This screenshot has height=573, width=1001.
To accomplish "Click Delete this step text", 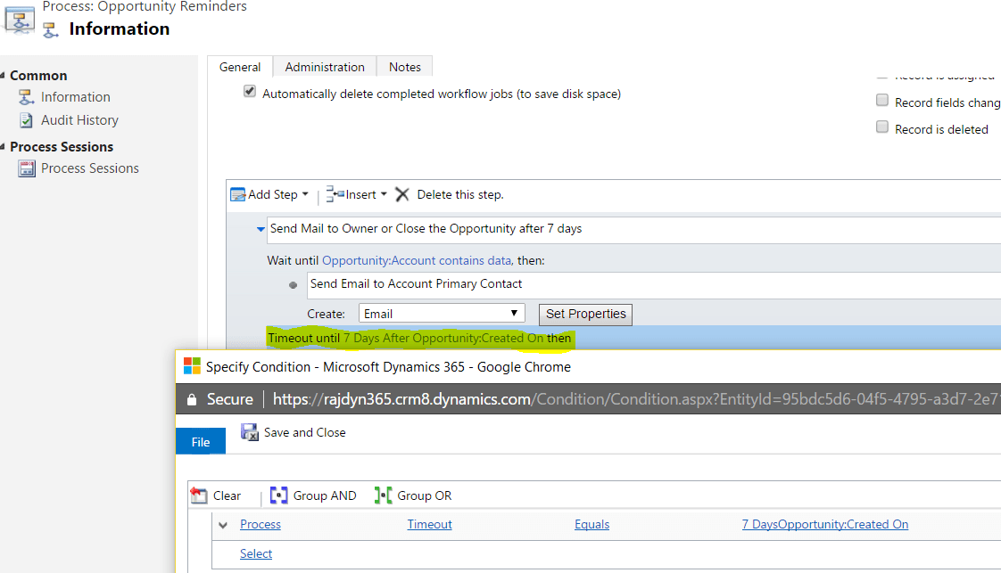I will pos(460,194).
